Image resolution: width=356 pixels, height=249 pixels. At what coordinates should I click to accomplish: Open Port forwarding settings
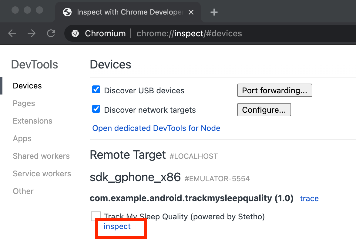pyautogui.click(x=274, y=90)
